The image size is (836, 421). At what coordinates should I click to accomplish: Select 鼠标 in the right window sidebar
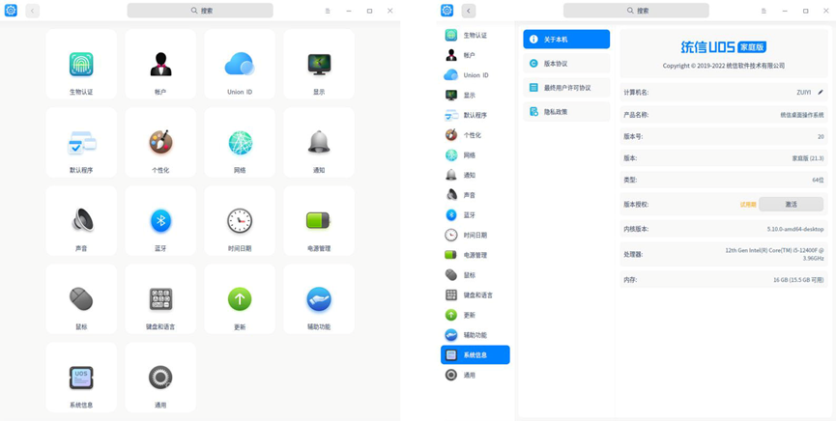[x=476, y=275]
